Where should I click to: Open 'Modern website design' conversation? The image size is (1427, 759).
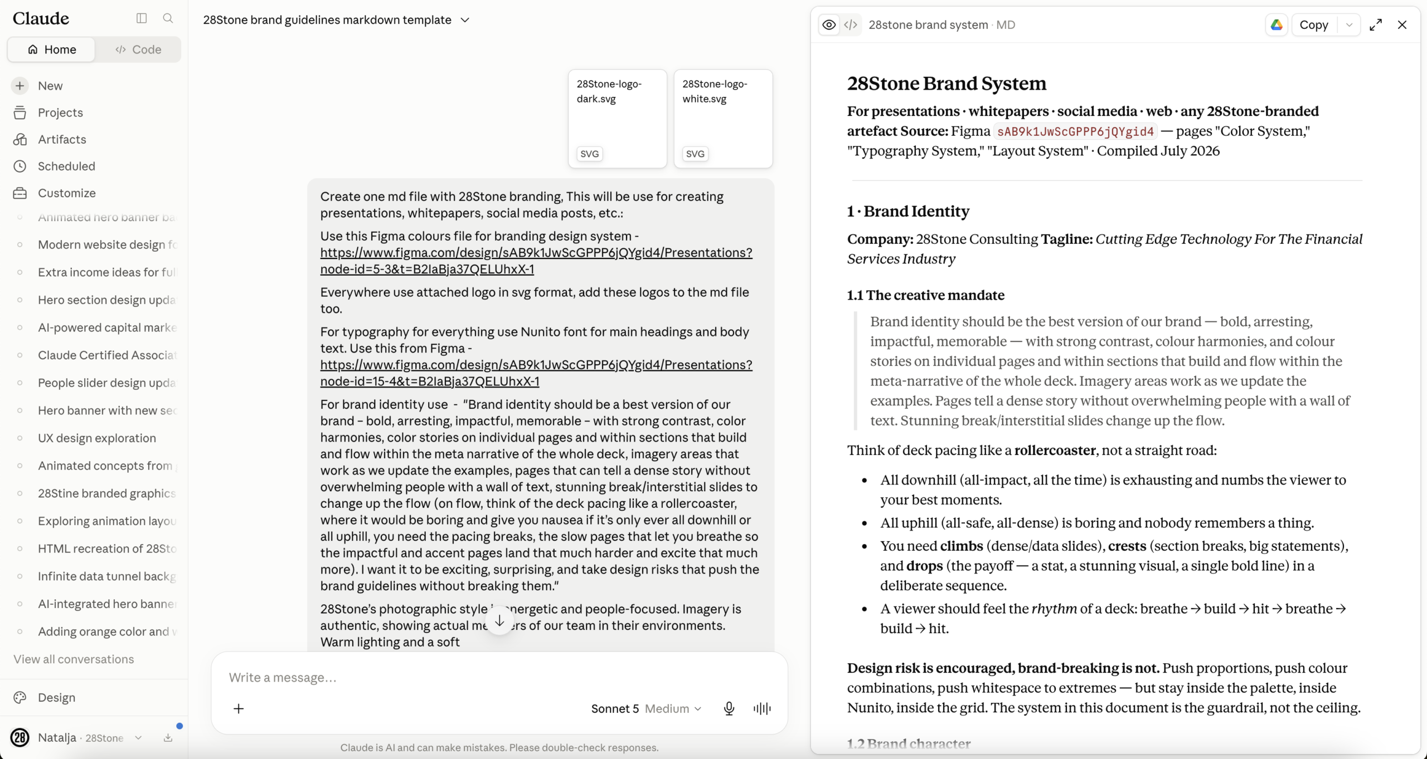tap(94, 244)
